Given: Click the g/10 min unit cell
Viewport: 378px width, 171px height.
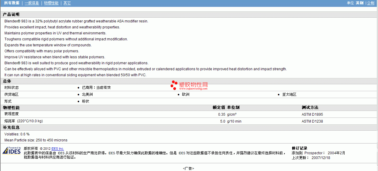Looking at the screenshot, I should click(x=234, y=121).
